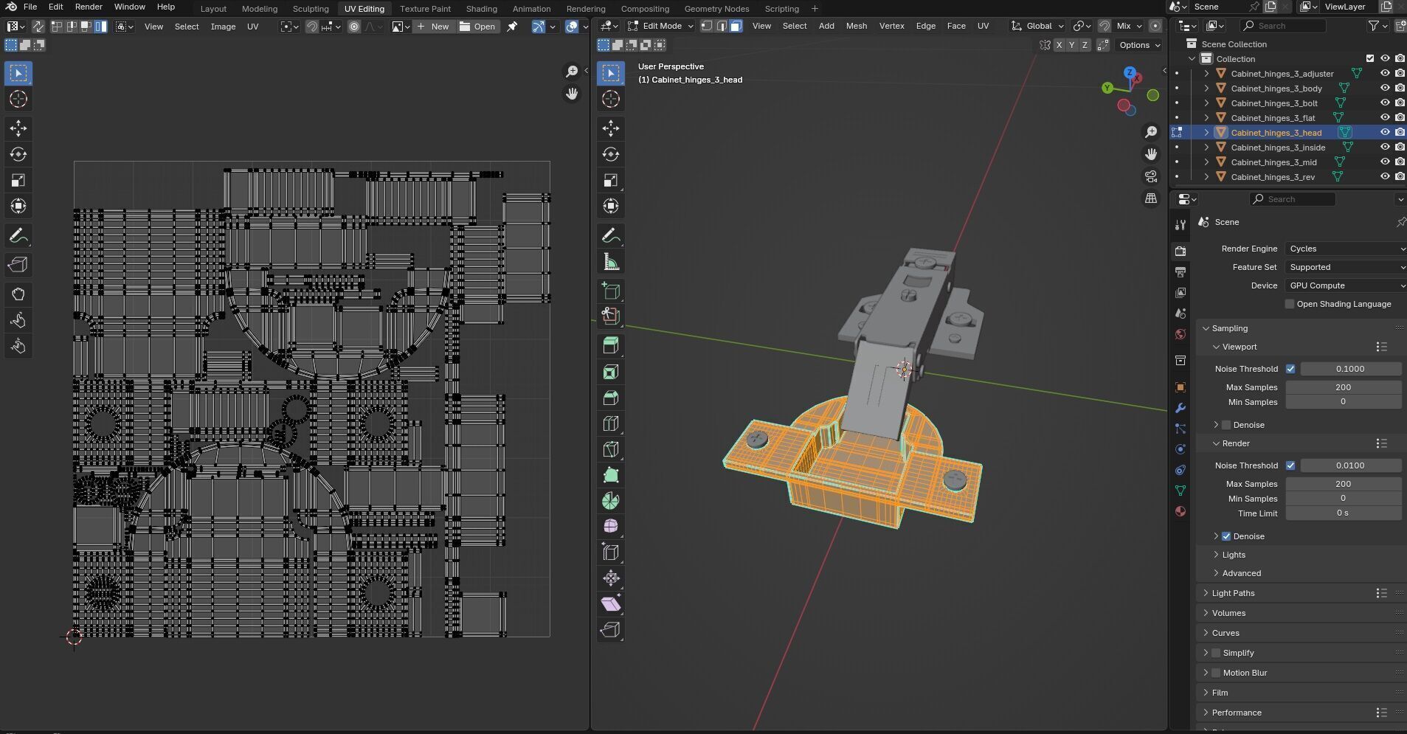Image resolution: width=1407 pixels, height=734 pixels.
Task: Open the Feature Set dropdown
Action: point(1345,267)
